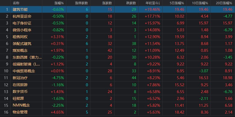The image size is (235, 117).
Task: Click the 20日涨幅% column header
Action: click(224, 3)
